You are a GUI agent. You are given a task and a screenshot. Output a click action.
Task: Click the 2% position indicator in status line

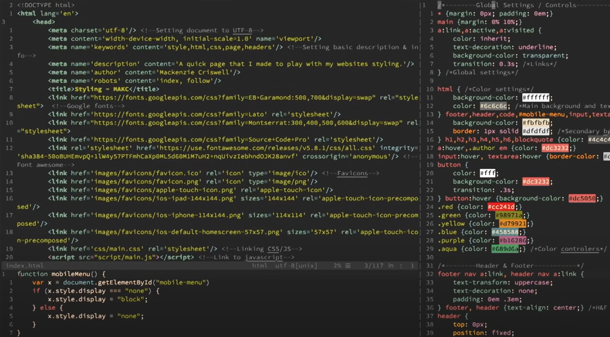point(337,265)
